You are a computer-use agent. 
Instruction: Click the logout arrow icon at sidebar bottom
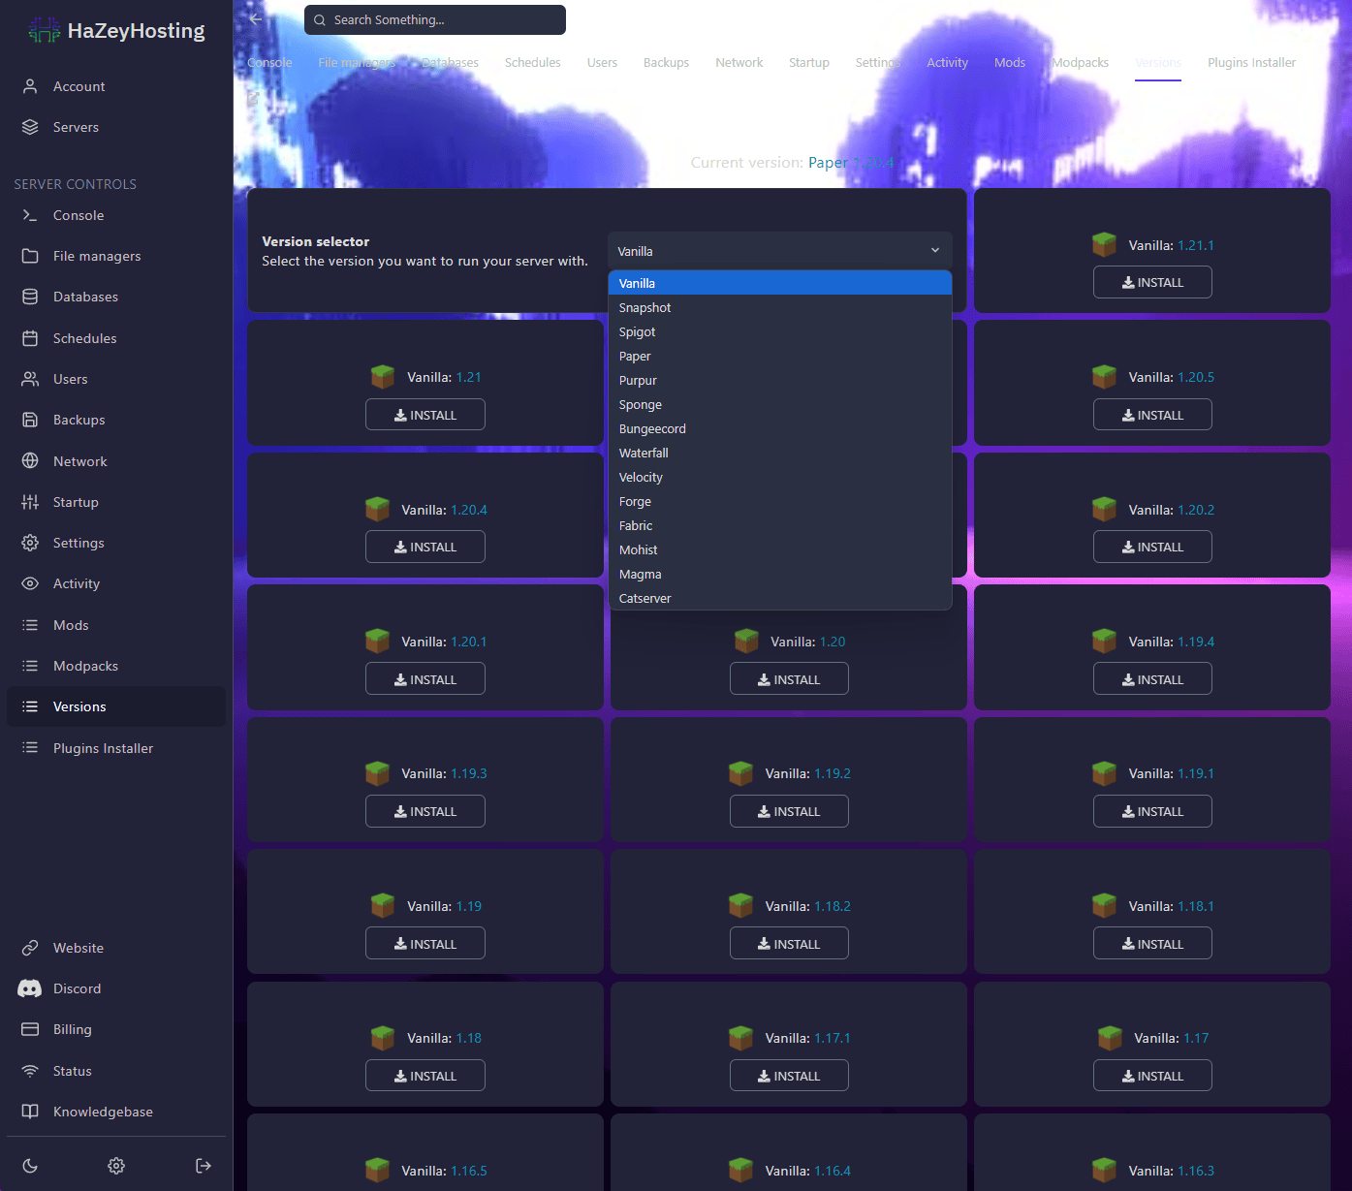pos(204,1166)
